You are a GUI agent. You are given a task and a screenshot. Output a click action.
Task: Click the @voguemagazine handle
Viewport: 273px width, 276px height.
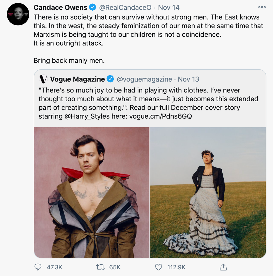tap(144, 79)
